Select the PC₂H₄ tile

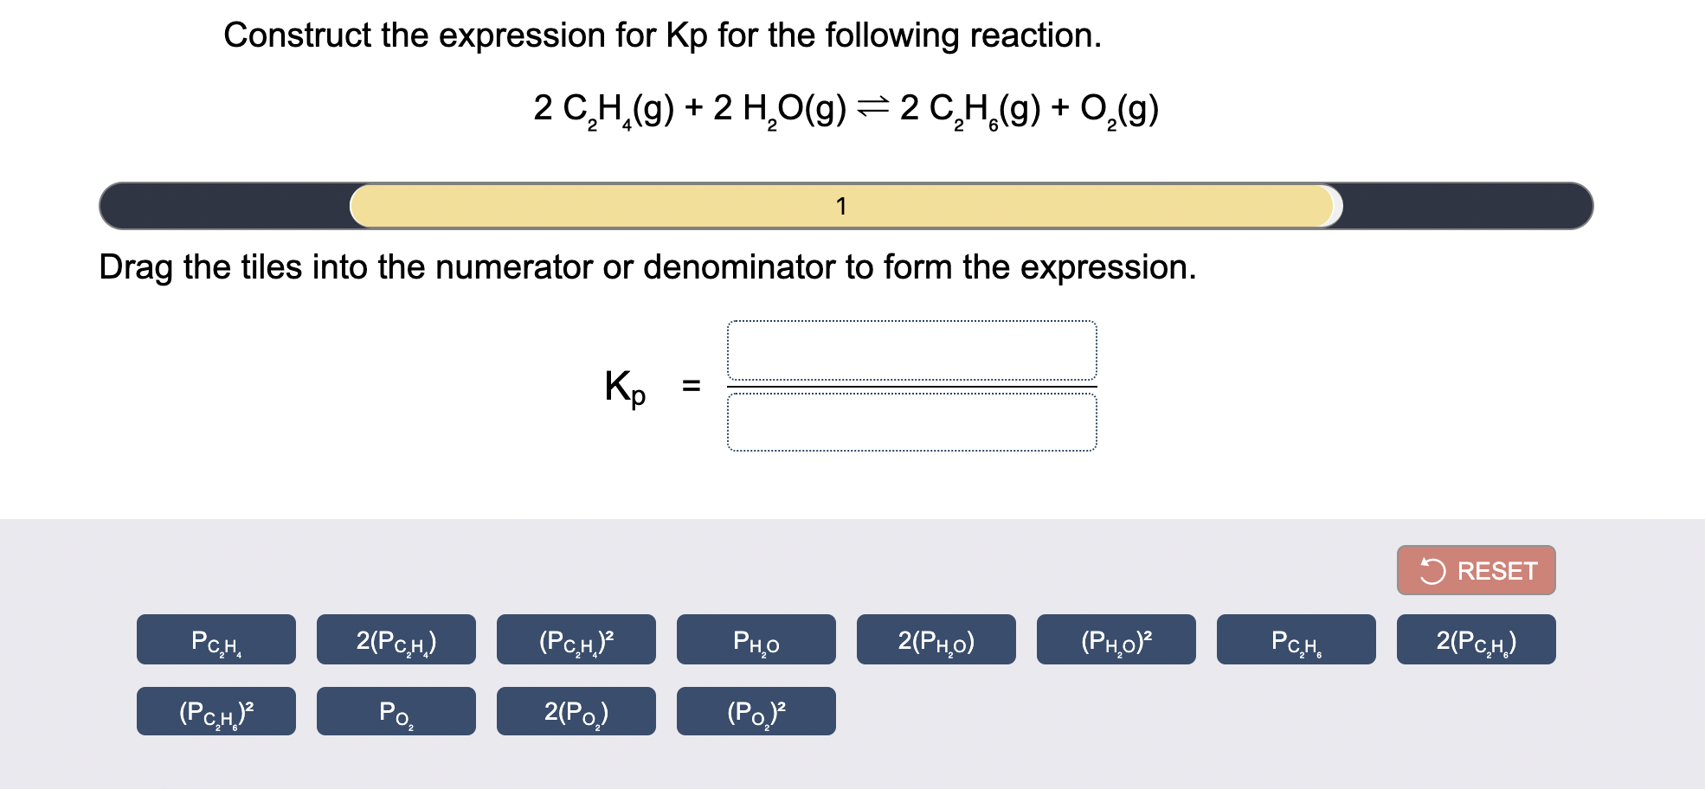[215, 638]
